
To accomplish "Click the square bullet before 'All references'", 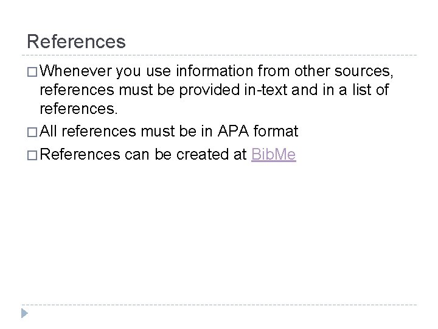I will click(x=32, y=132).
